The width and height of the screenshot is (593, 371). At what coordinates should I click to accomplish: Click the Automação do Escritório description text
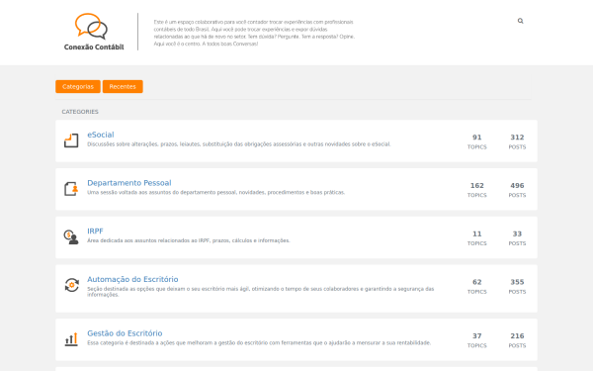(x=261, y=292)
